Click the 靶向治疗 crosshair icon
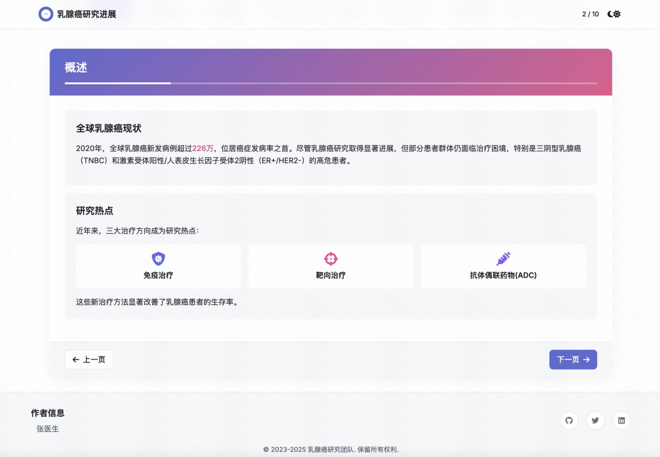The width and height of the screenshot is (660, 457). (331, 259)
